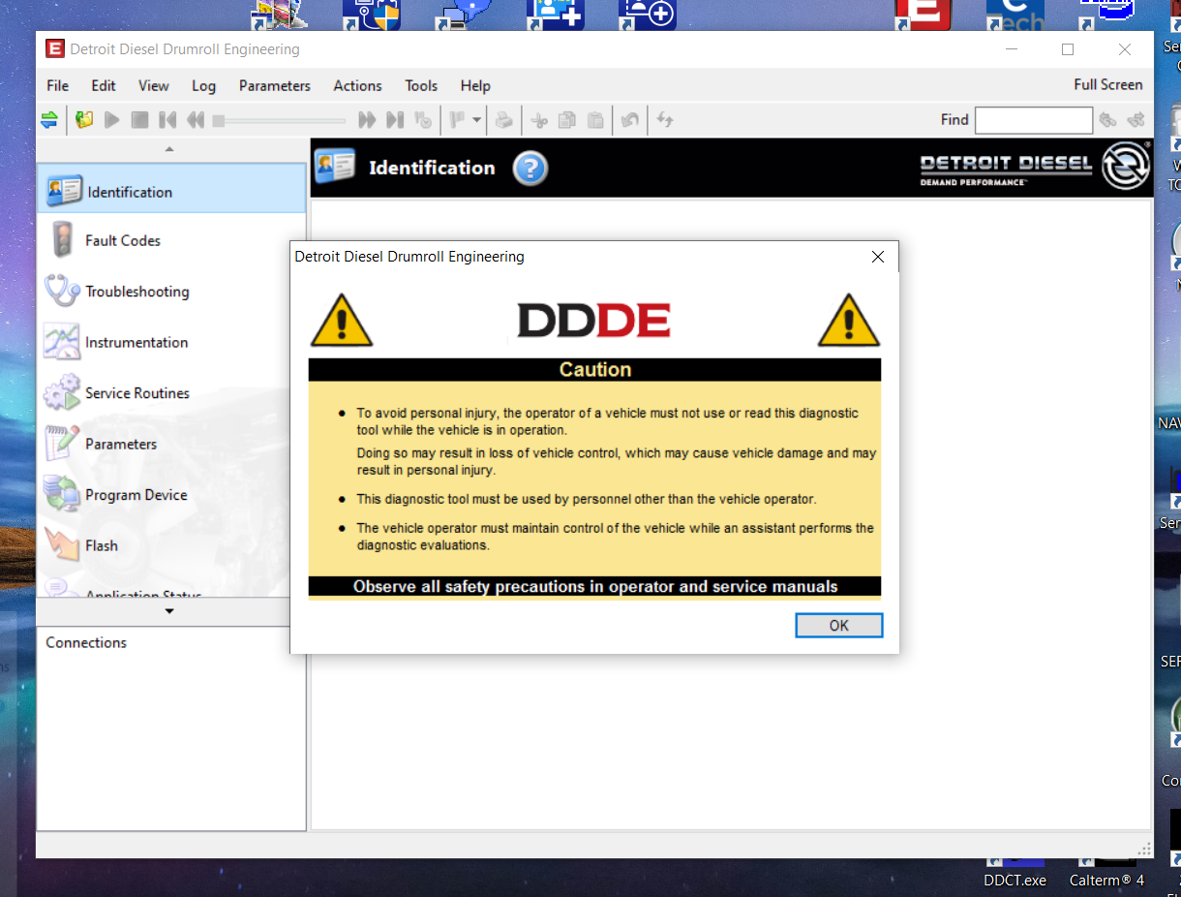Open the flag icon dropdown arrow
Viewport: 1181px width, 897px height.
[x=476, y=120]
